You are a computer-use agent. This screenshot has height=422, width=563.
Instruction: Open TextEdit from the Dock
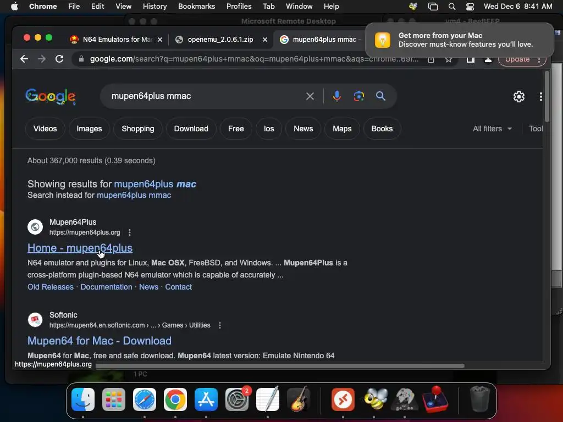coord(268,399)
